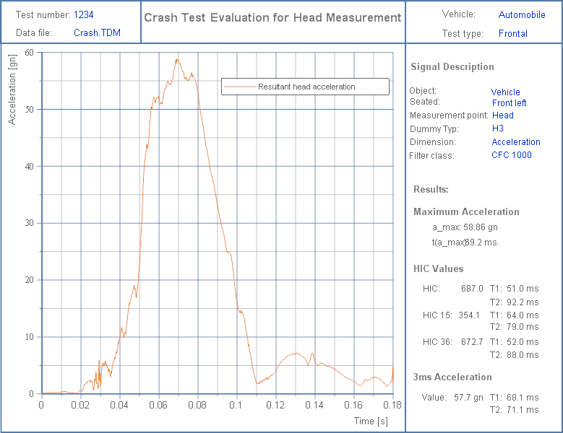Viewport: 563px width, 433px height.
Task: Click the HIC value 687.0
Action: [x=472, y=289]
